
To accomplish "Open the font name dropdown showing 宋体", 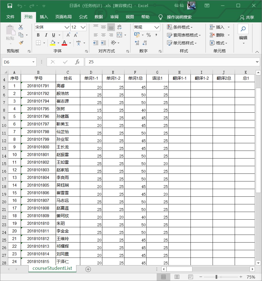I will (67, 27).
